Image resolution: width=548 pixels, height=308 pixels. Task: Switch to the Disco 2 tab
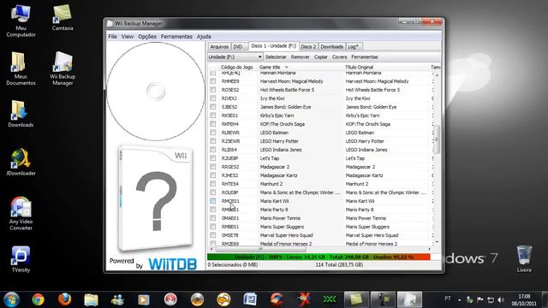coord(308,46)
